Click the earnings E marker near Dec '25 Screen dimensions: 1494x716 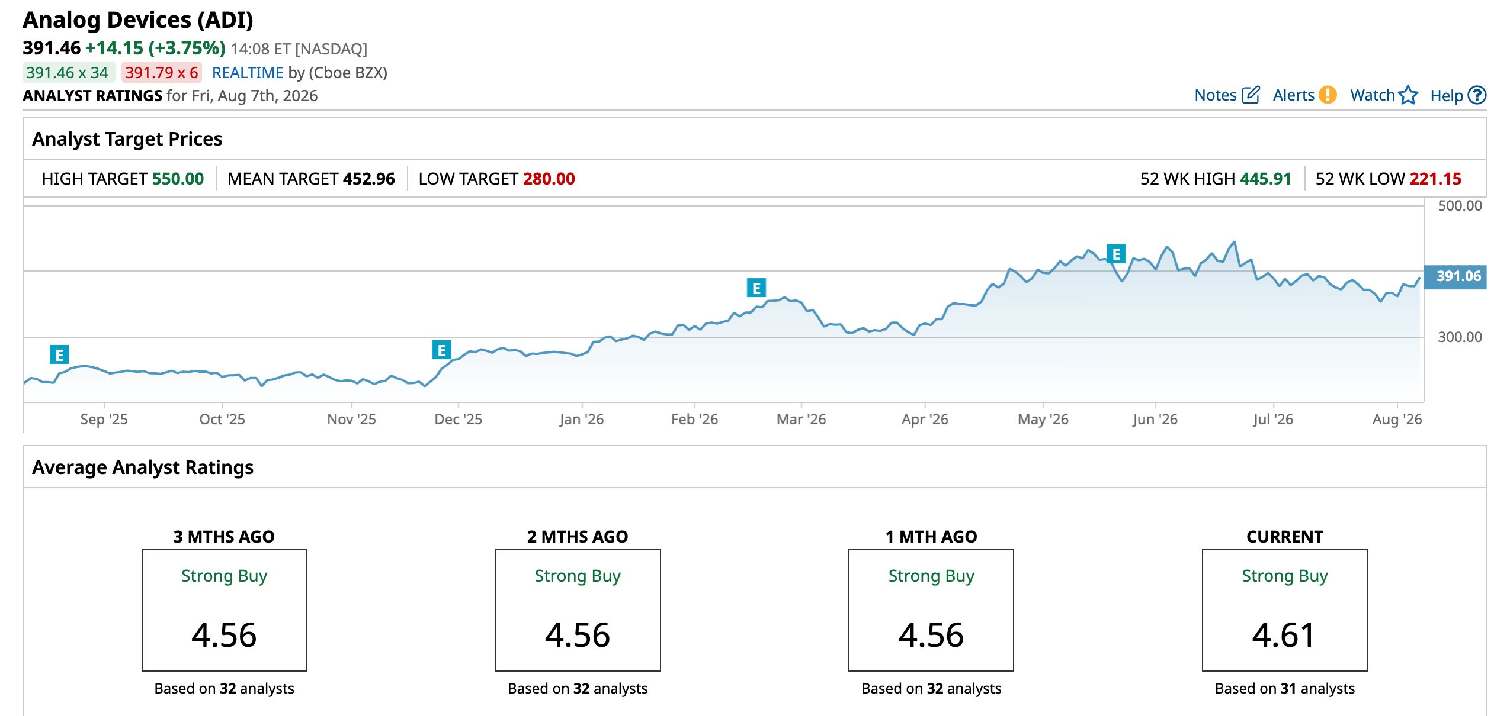(x=442, y=350)
